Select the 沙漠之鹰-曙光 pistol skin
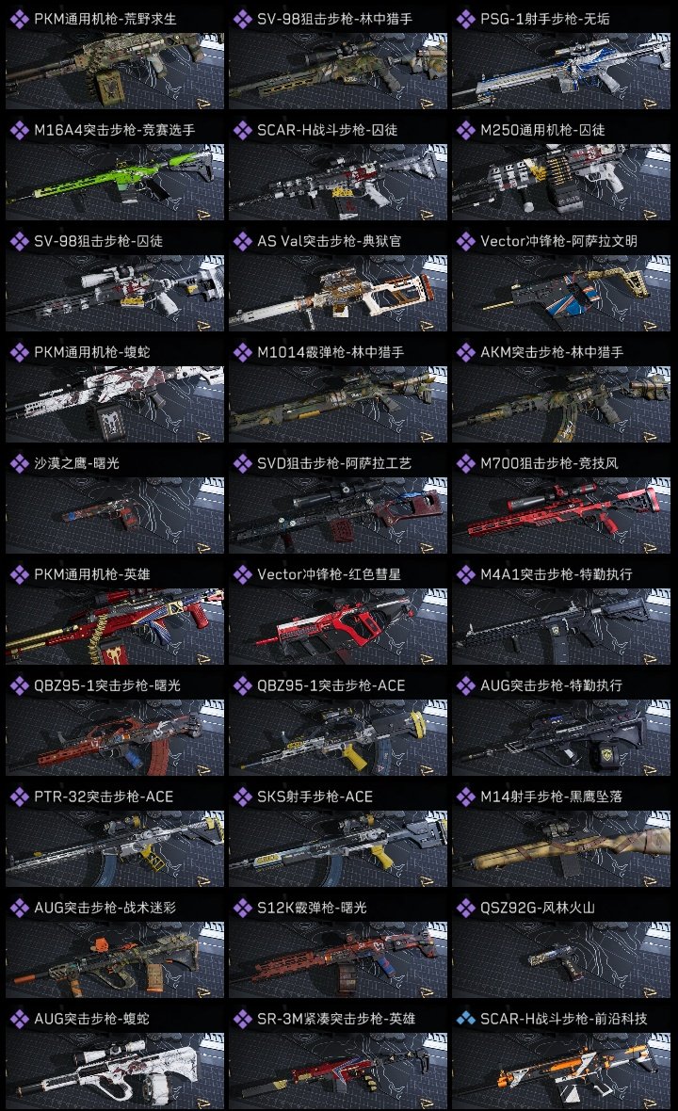 (x=115, y=502)
